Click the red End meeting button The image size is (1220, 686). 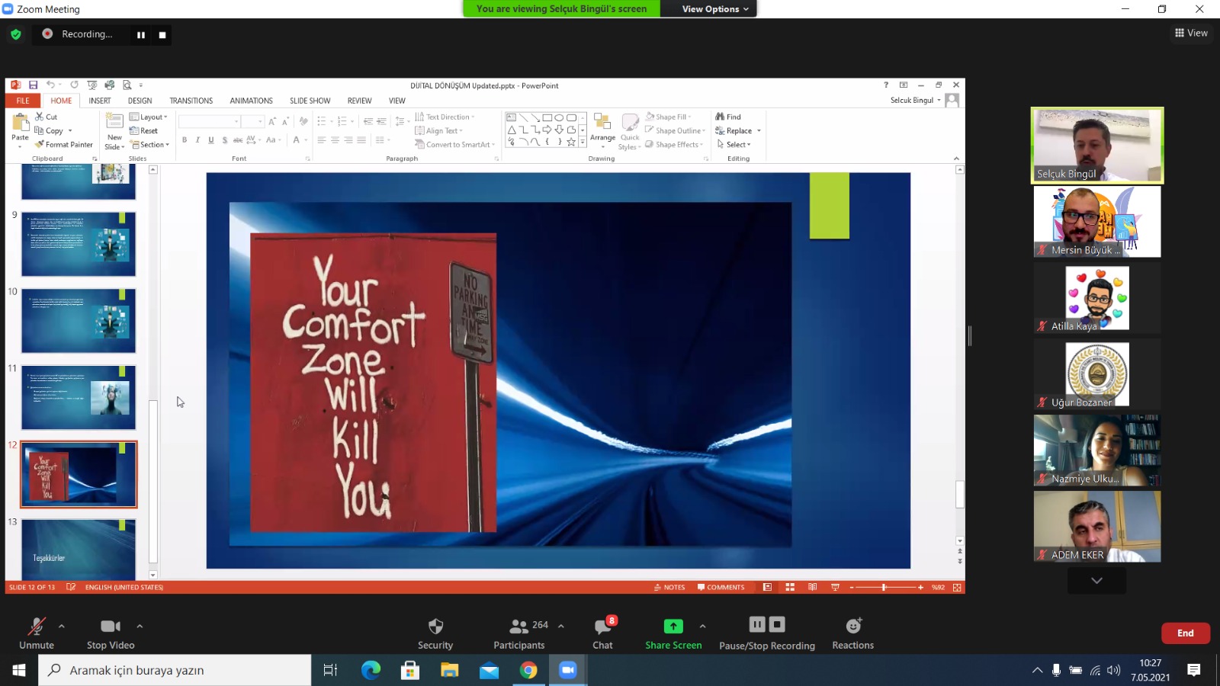point(1185,633)
